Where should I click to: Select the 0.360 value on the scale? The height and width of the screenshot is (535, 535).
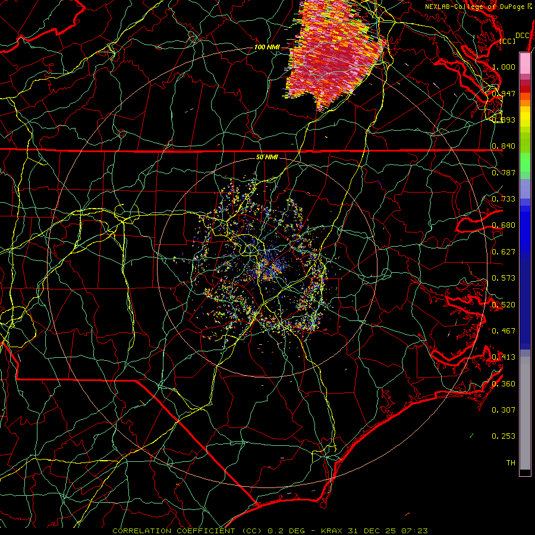503,384
